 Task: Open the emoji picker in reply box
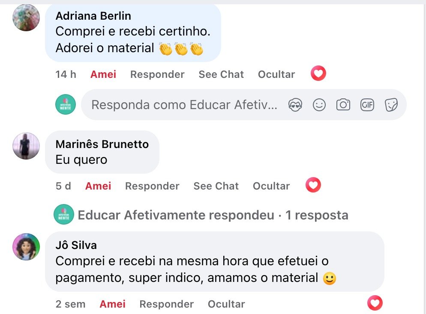(x=319, y=105)
